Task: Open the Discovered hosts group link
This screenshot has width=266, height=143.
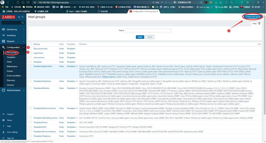Action: [40, 49]
